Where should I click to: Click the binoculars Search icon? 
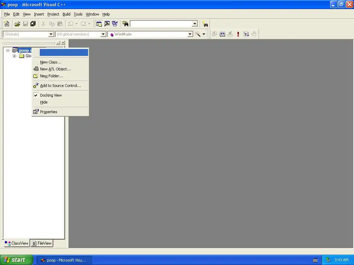(205, 24)
